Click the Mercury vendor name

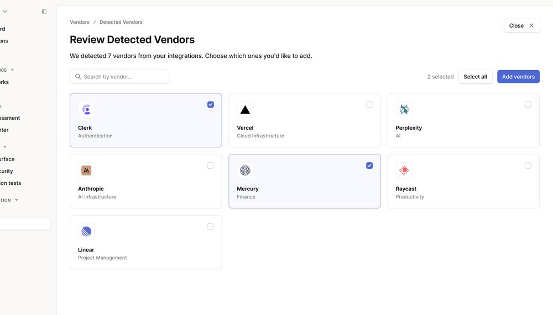click(248, 189)
